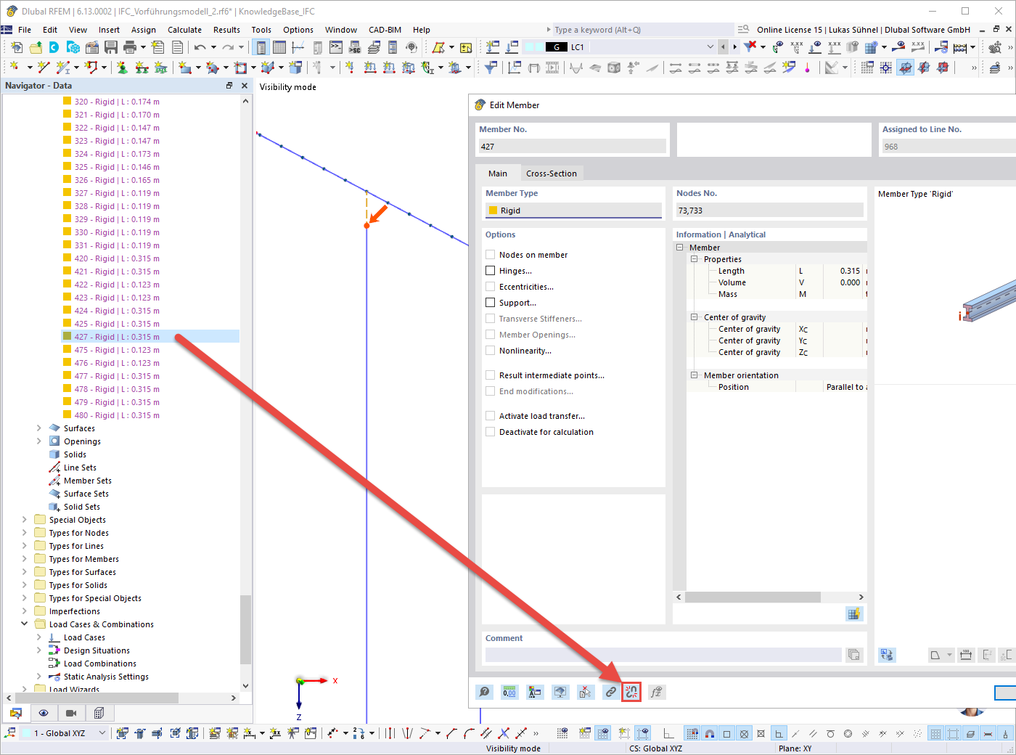Collapse Load Cases & Combinations node
The image size is (1016, 755).
click(25, 624)
